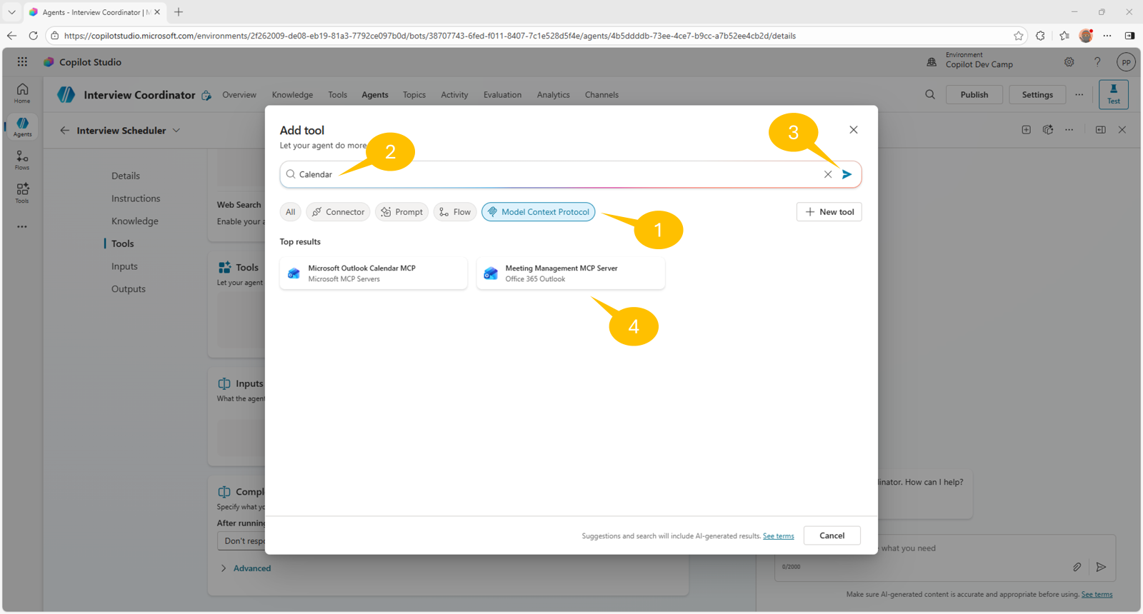Open the Overview tab
This screenshot has height=614, width=1143.
239,94
